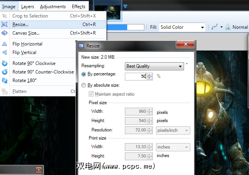The width and height of the screenshot is (249, 175).
Task: Click the Resize dialog title icon
Action: click(81, 46)
